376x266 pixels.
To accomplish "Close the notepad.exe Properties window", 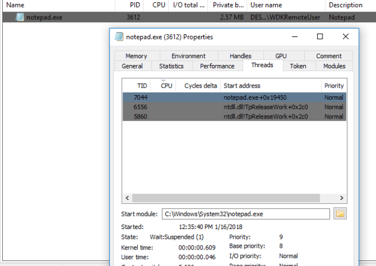I will pyautogui.click(x=346, y=36).
